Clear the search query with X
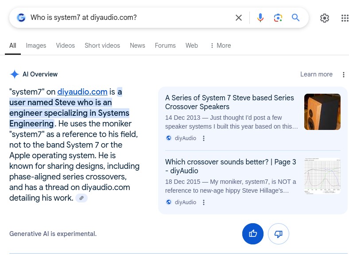Image resolution: width=349 pixels, height=259 pixels. click(239, 18)
